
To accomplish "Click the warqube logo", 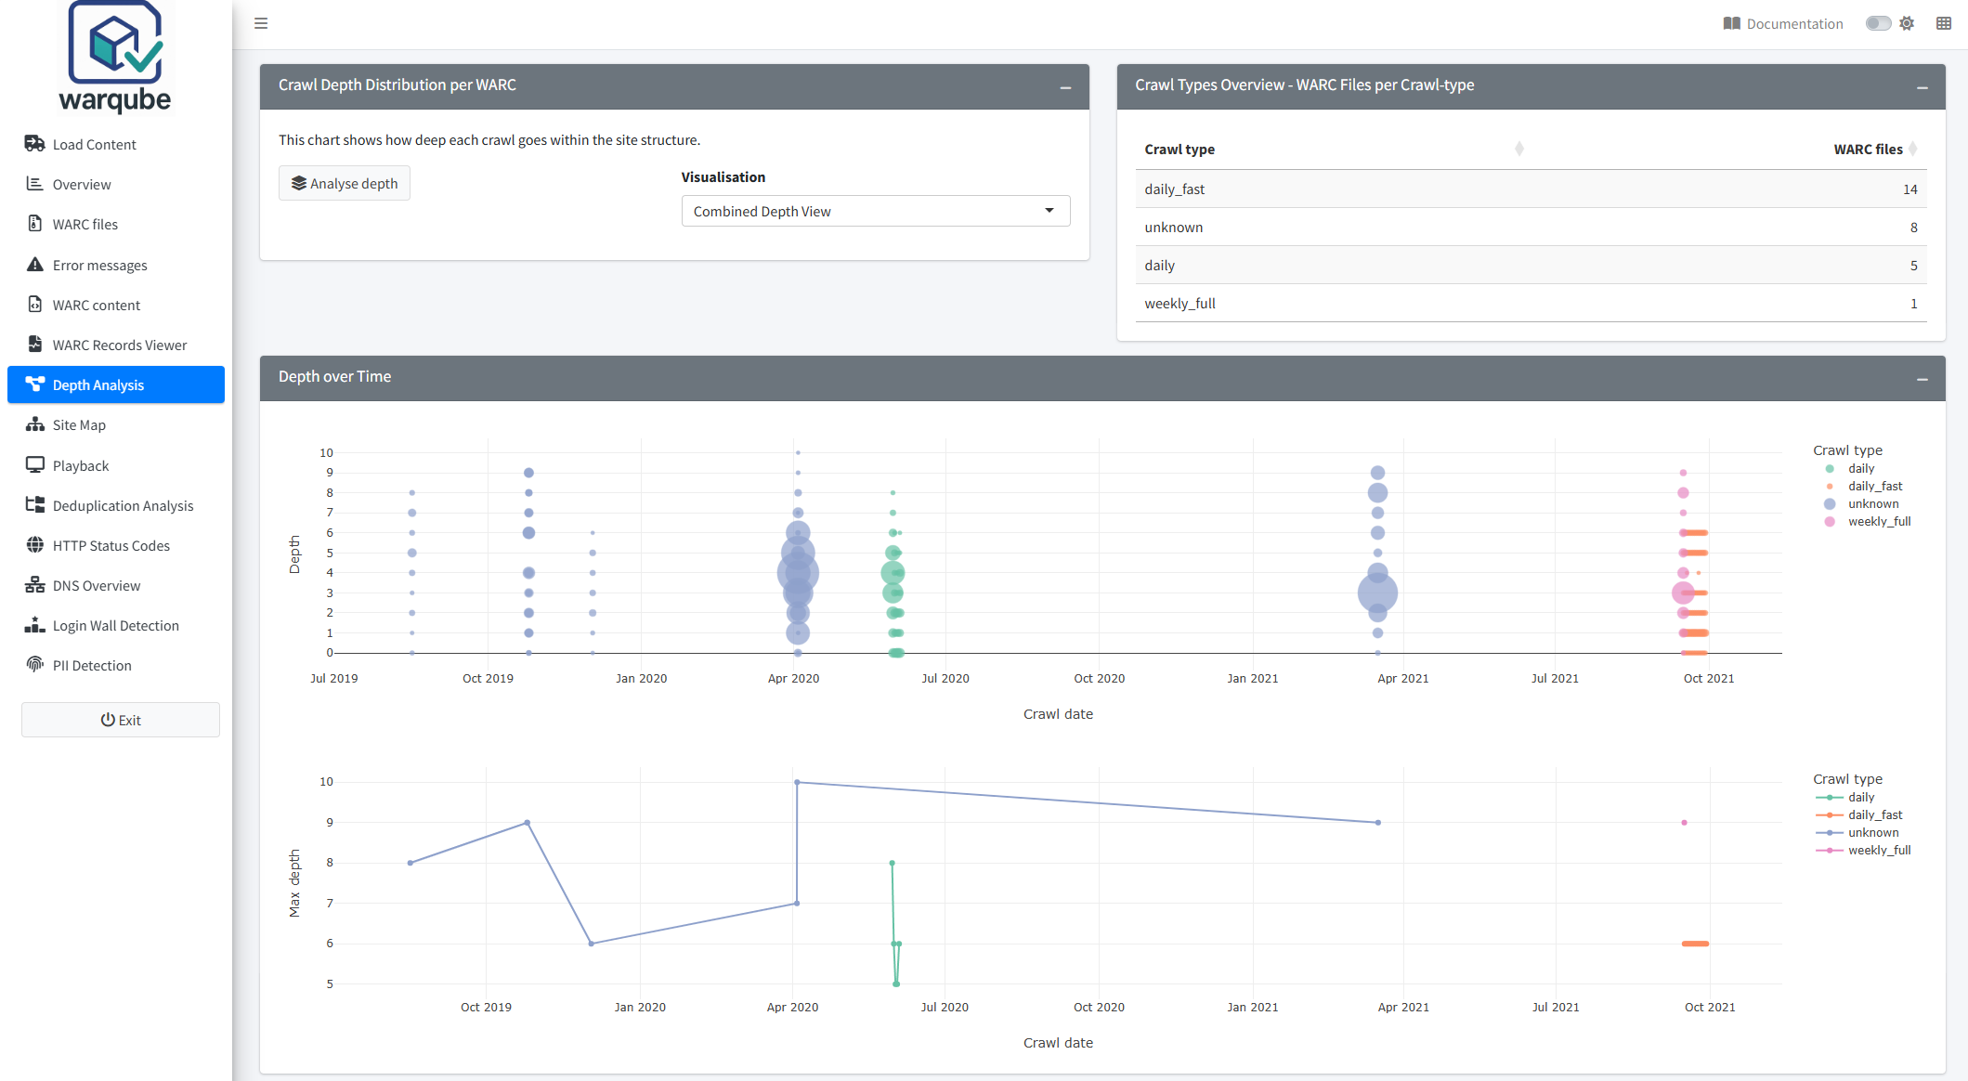I will click(x=115, y=58).
